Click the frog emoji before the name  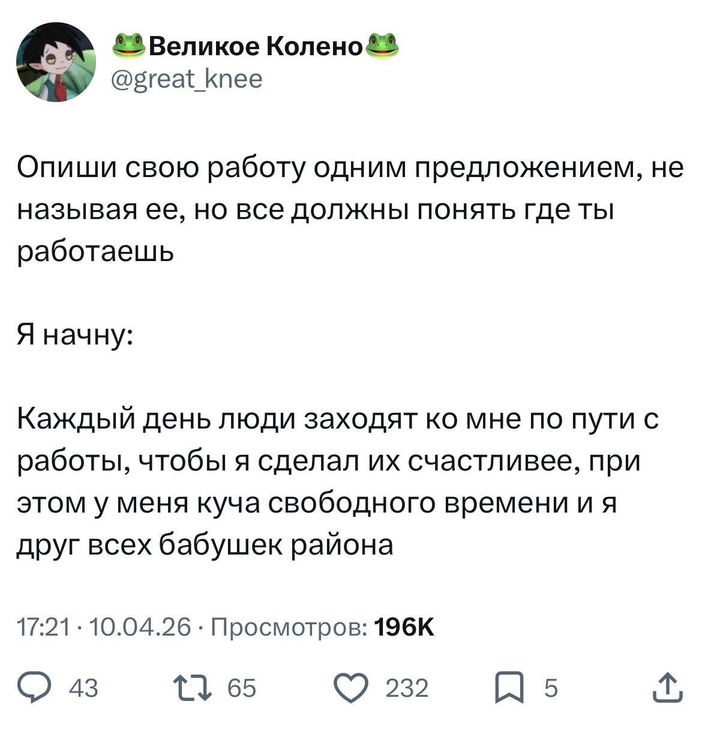pos(130,46)
